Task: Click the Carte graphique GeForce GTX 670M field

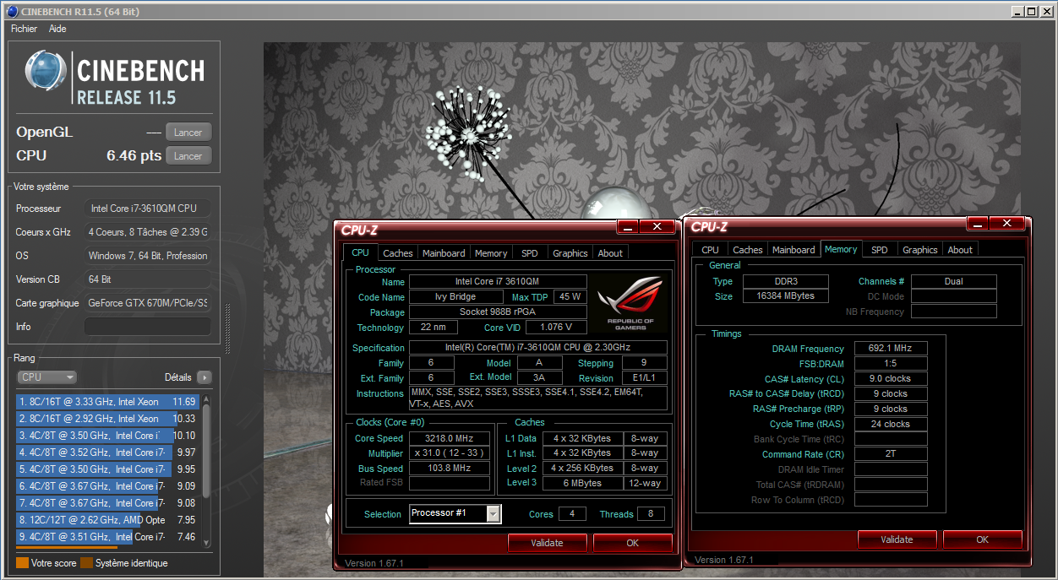Action: (x=148, y=303)
